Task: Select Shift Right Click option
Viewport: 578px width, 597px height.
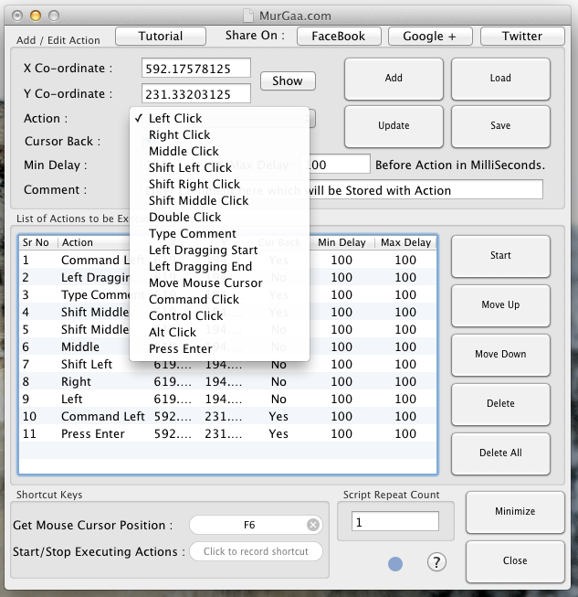Action: point(219,184)
